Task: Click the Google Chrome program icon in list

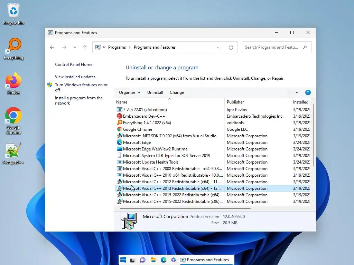Action: [119, 129]
